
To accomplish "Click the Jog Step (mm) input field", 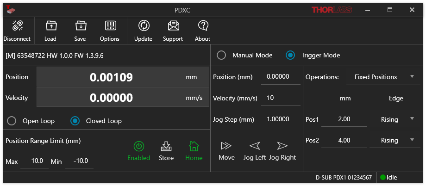I will pyautogui.click(x=281, y=119).
